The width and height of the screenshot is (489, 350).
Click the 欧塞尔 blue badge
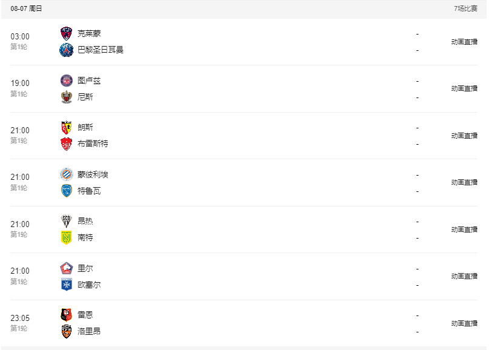pos(66,285)
